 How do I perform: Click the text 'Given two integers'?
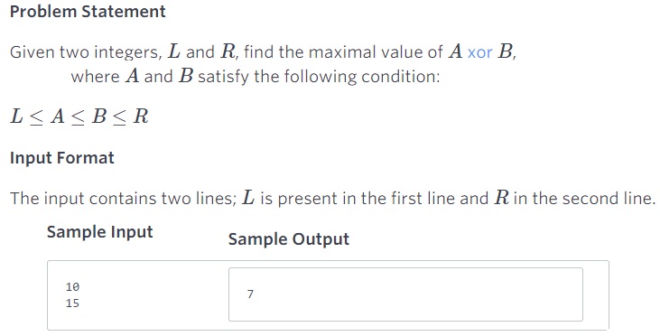click(x=85, y=52)
